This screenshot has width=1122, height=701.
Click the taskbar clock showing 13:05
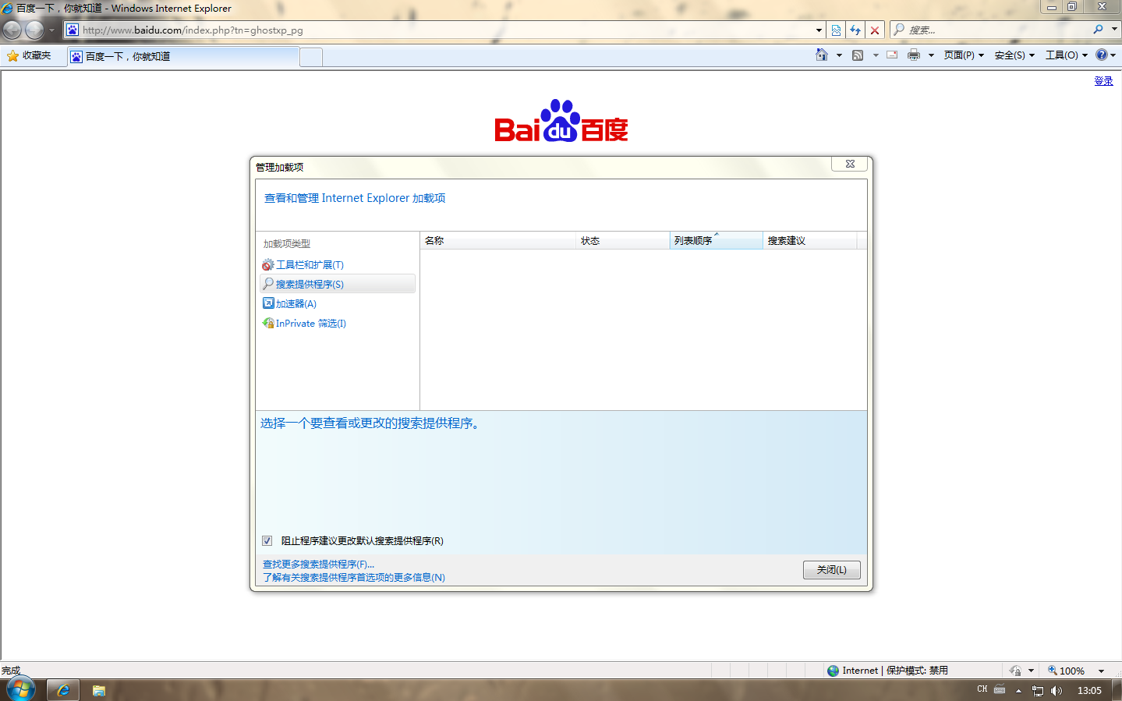click(x=1089, y=691)
